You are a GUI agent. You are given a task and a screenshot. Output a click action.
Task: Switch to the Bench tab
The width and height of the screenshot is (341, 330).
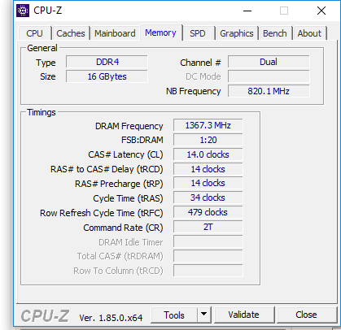(275, 33)
